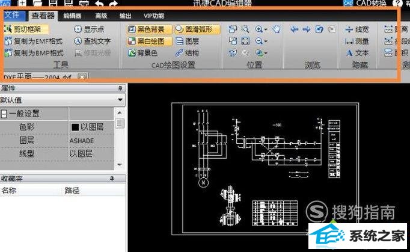
Task: Switch to the VIP功能 tab
Action: click(154, 16)
